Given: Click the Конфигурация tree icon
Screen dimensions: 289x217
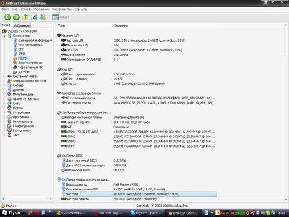Looking at the screenshot, I should tap(10, 126).
